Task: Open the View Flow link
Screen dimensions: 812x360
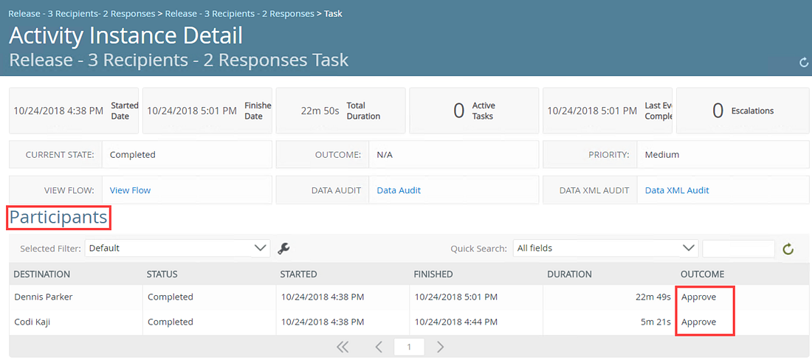Action: [x=130, y=190]
